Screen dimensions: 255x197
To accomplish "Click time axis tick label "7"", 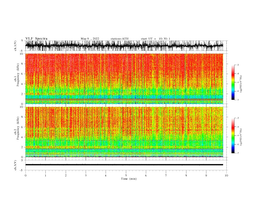I will (x=166, y=175).
